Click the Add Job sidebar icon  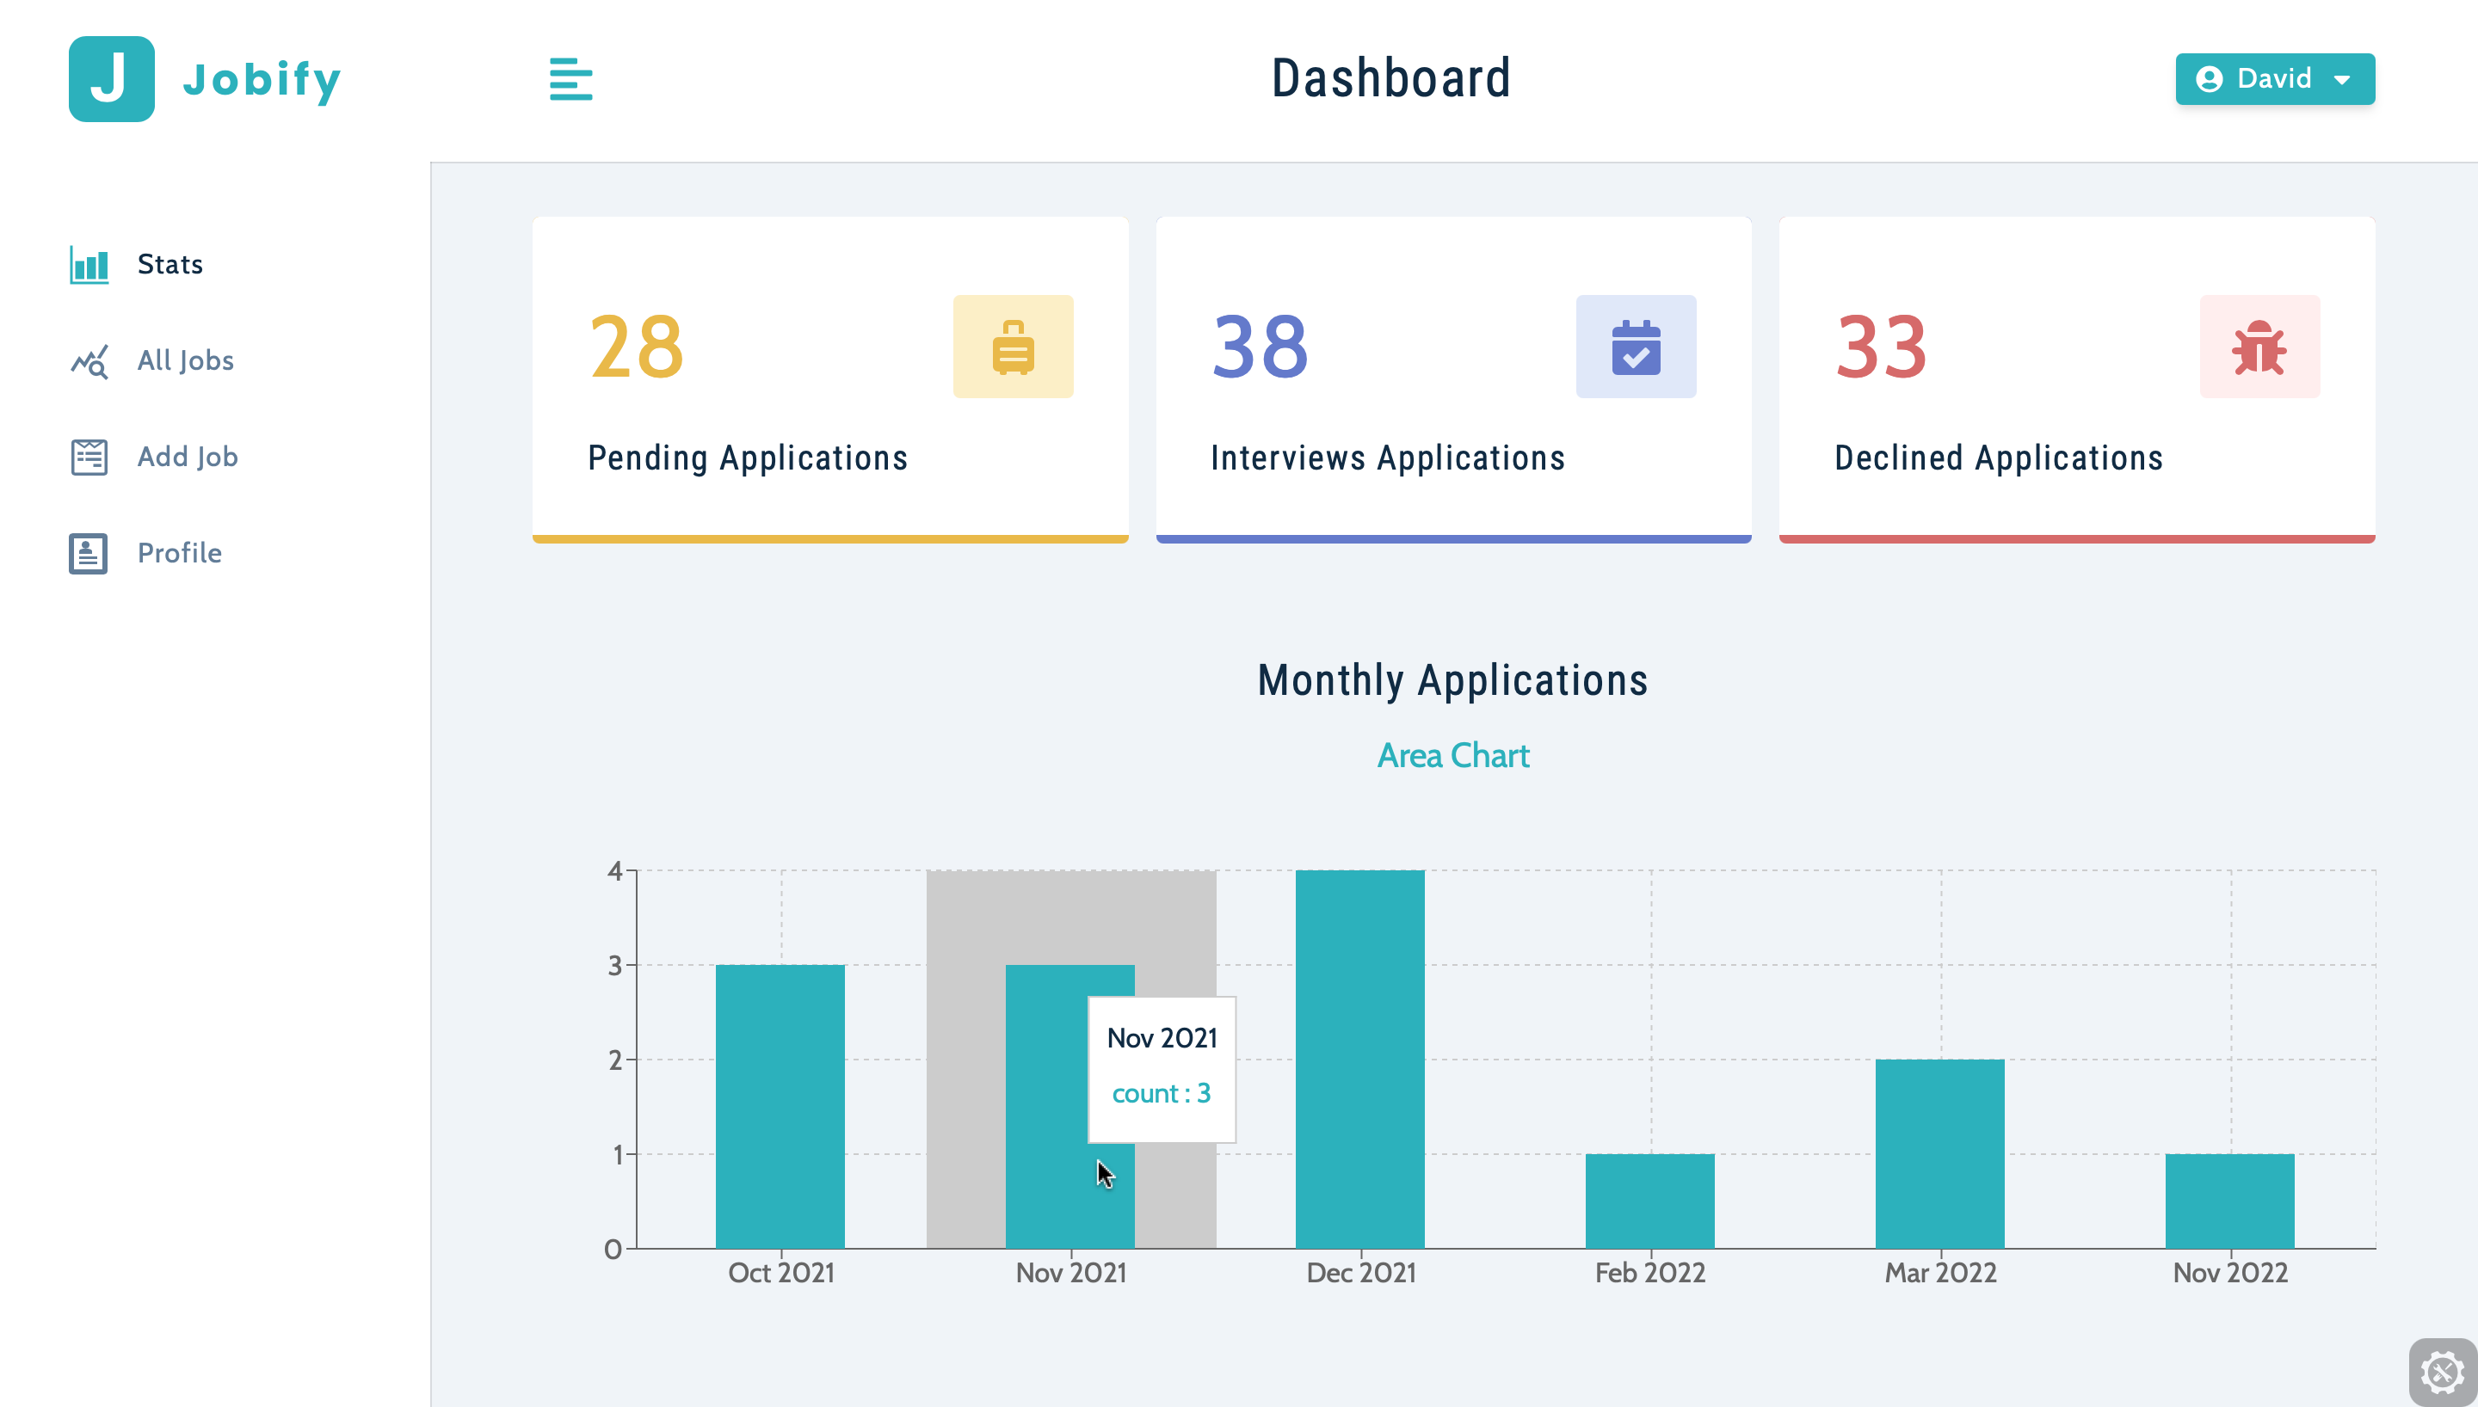coord(87,456)
